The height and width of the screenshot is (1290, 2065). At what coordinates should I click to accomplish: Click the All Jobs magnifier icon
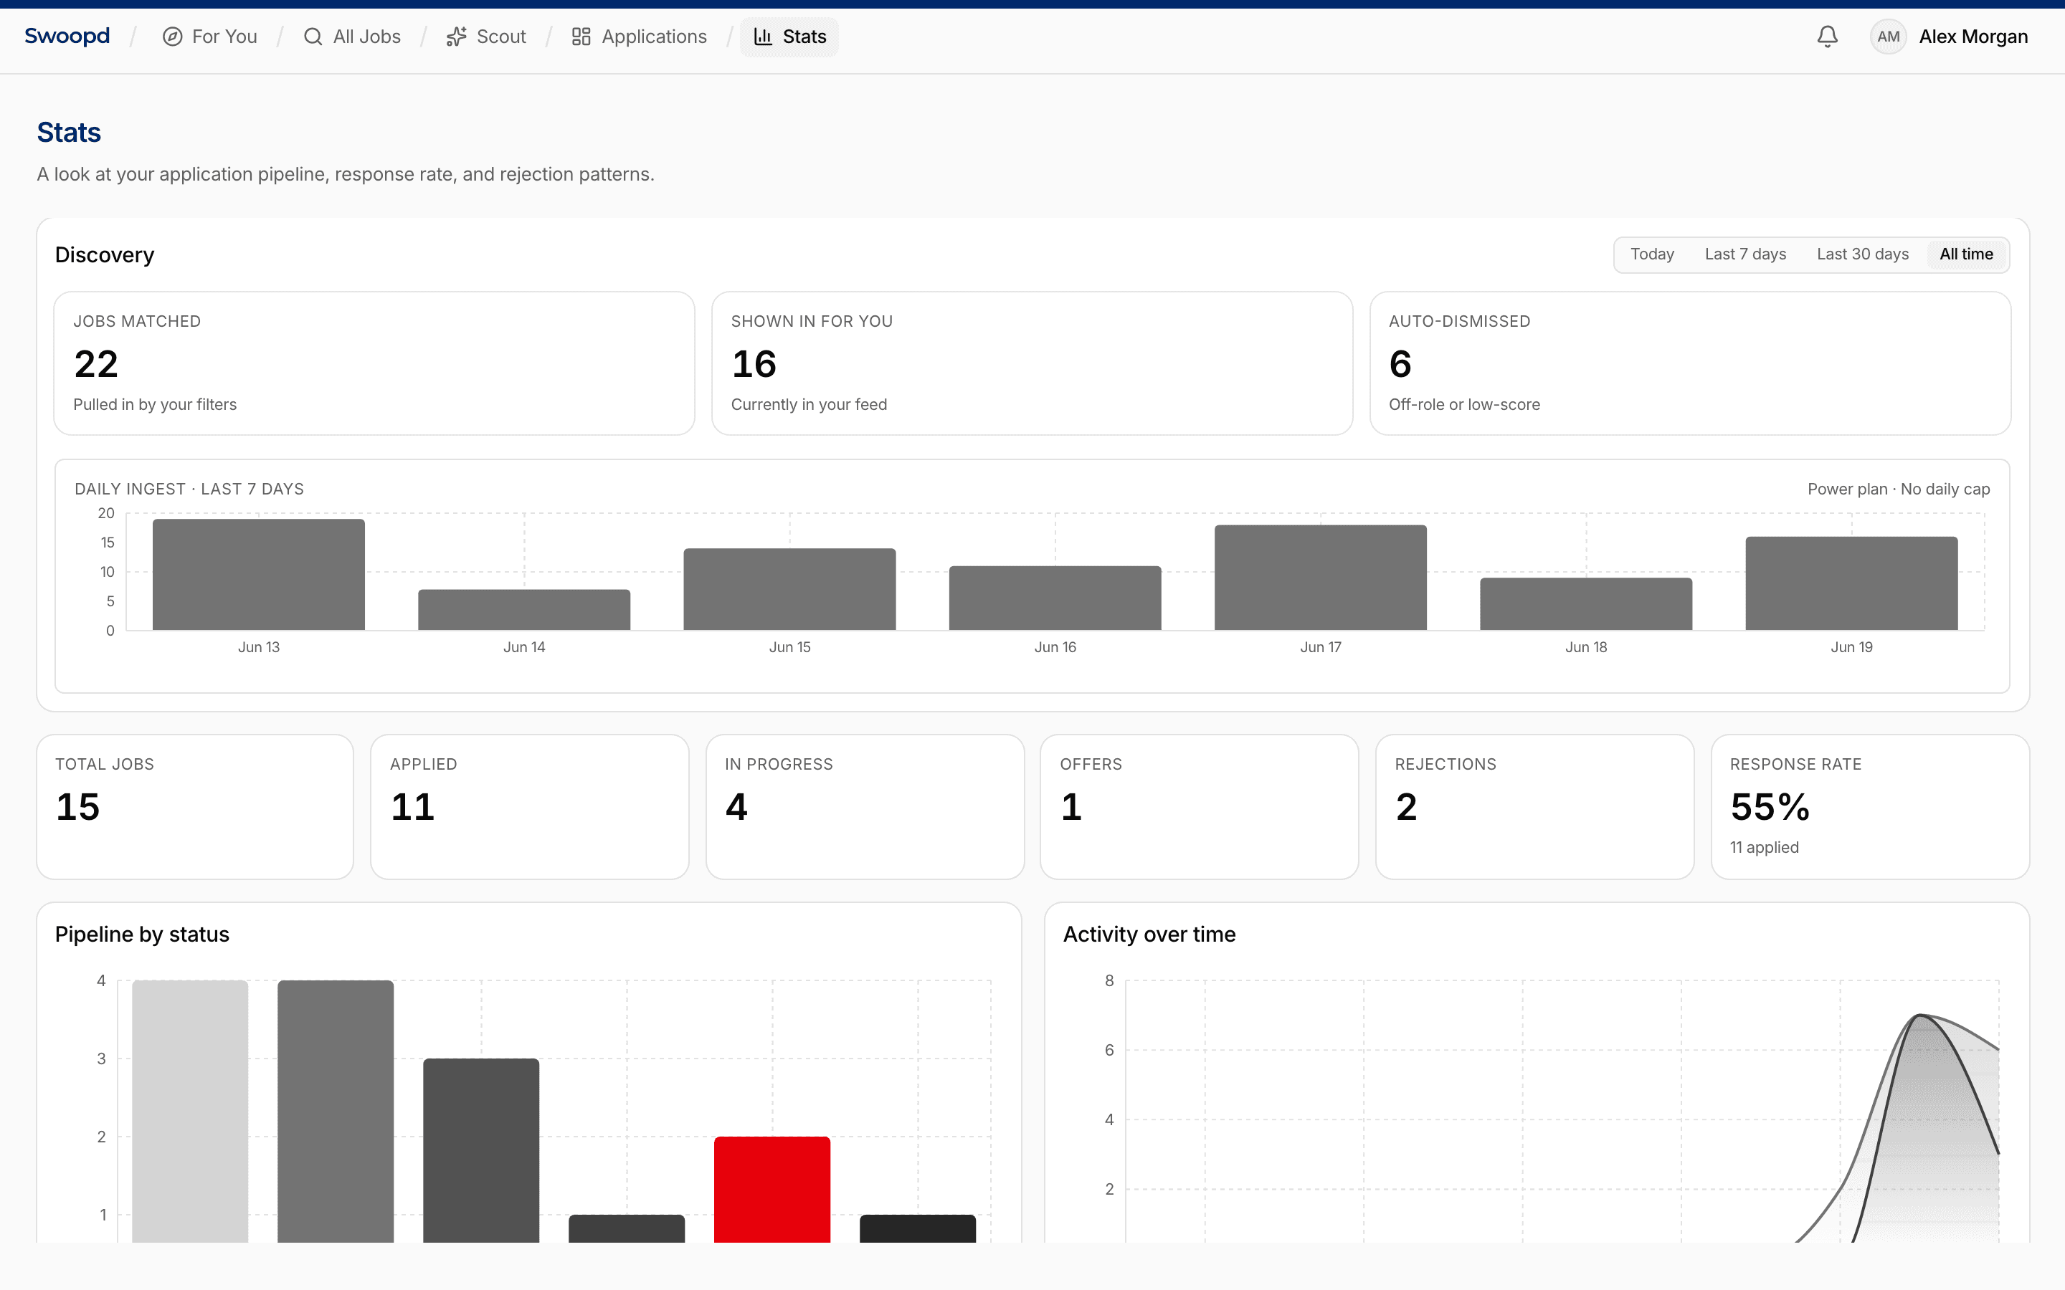point(313,37)
